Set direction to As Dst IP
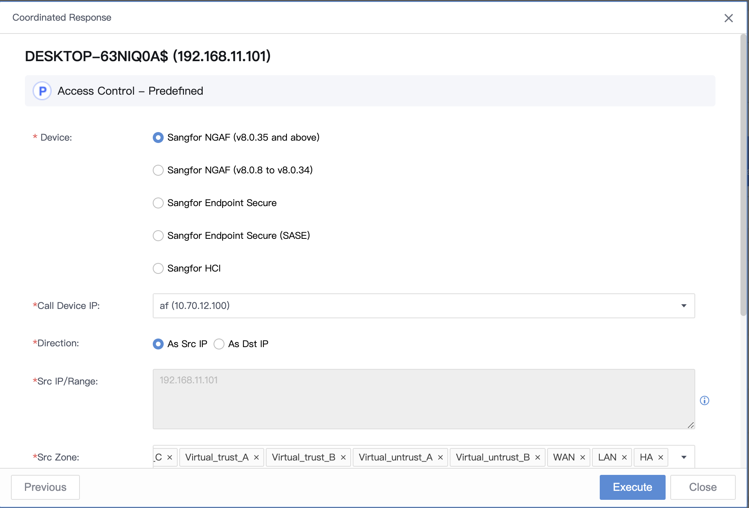The height and width of the screenshot is (508, 749). tap(219, 344)
